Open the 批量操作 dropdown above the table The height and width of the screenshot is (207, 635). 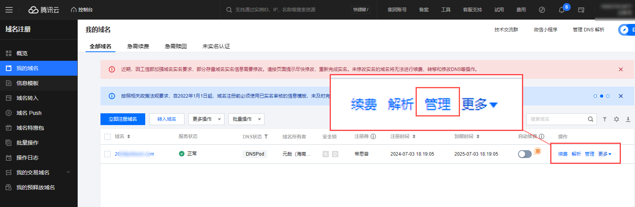coord(246,119)
